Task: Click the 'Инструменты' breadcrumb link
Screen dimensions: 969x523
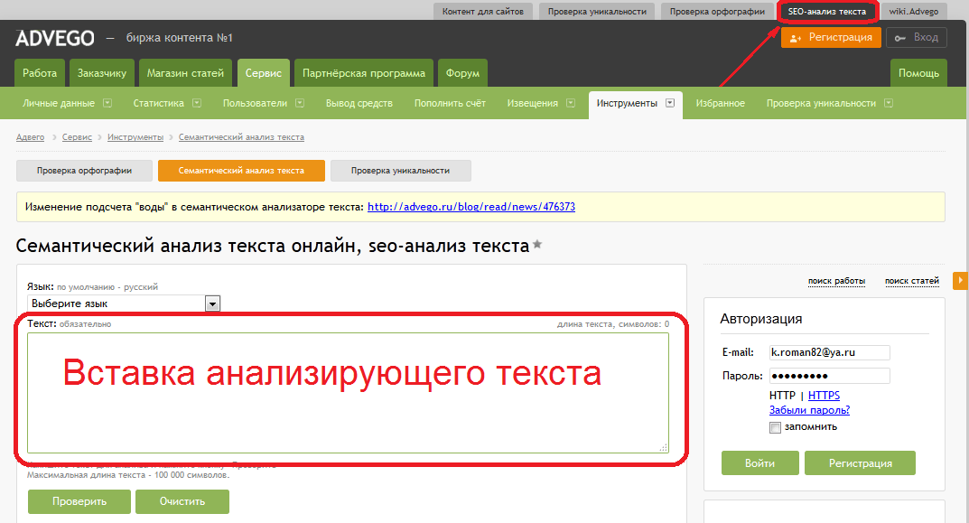Action: pos(135,137)
